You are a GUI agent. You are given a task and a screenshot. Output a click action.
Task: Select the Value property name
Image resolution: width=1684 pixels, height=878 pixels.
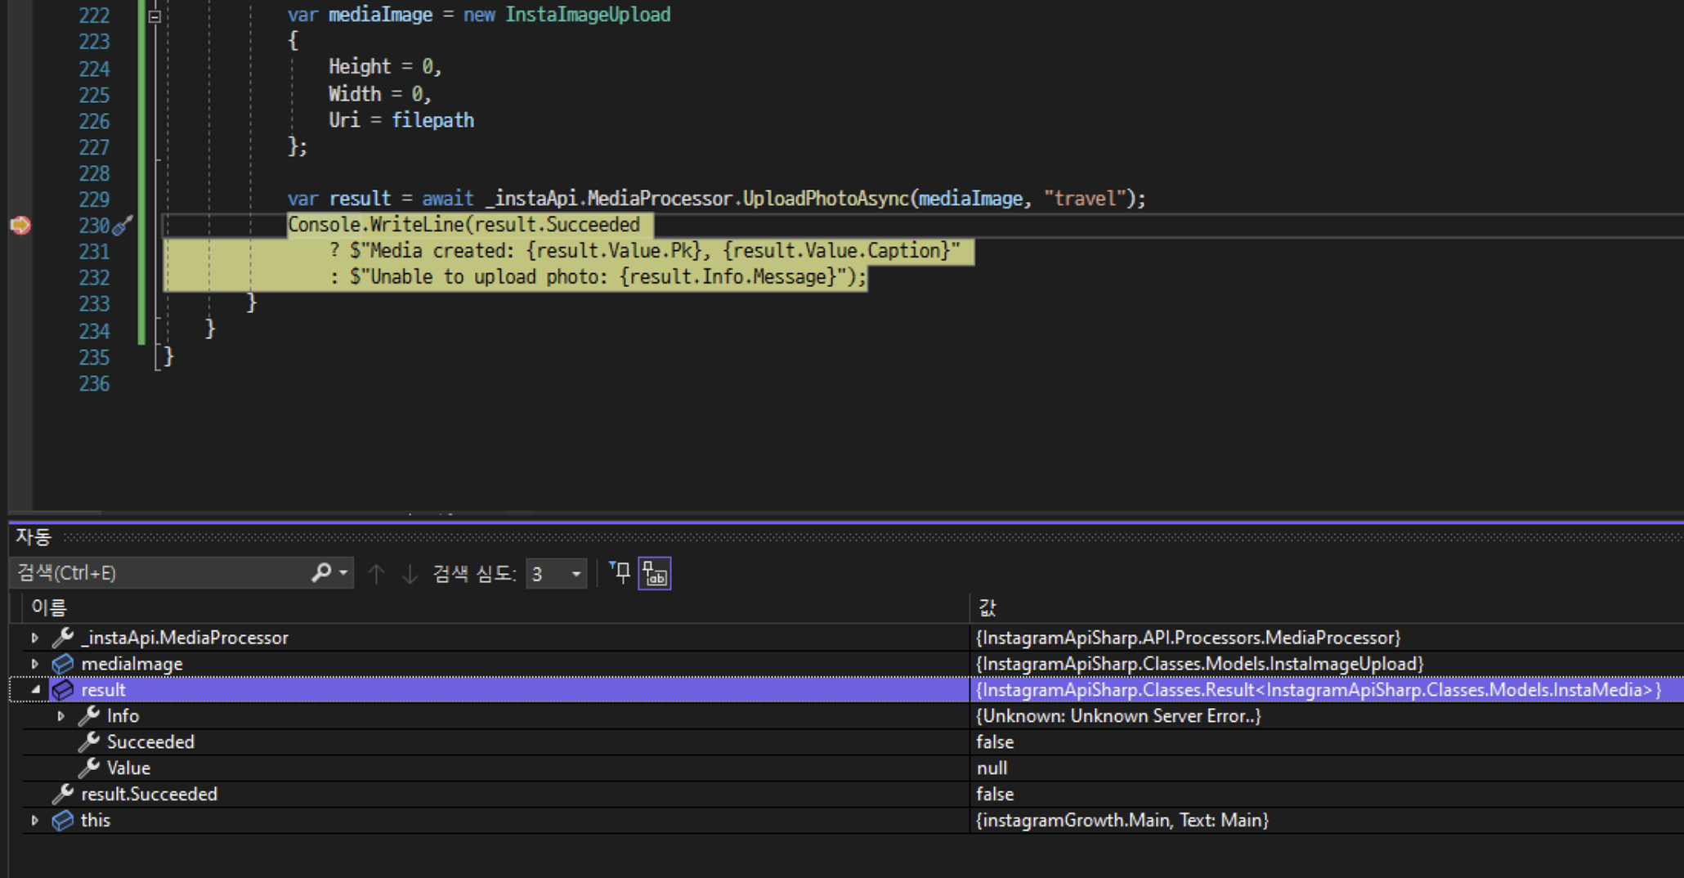click(x=128, y=768)
